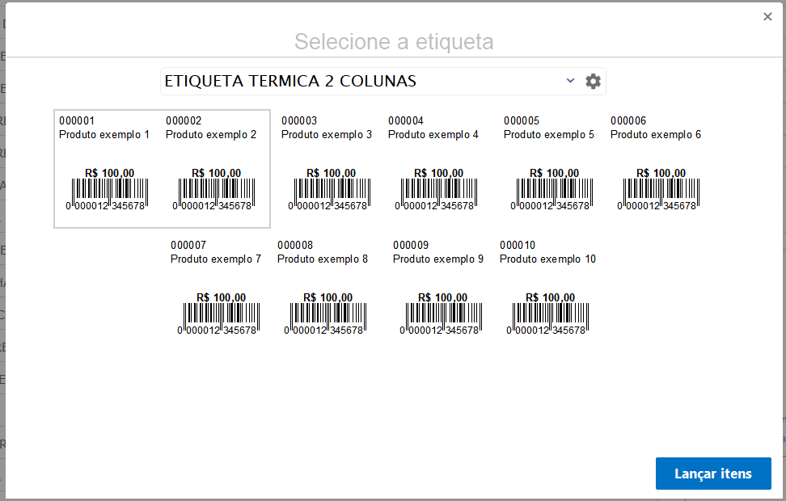The width and height of the screenshot is (786, 501).
Task: Select the Produto exemplo 7 label
Action: (216, 259)
